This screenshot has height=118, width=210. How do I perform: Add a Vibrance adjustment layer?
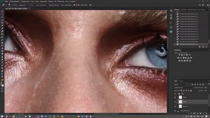pyautogui.click(x=190, y=55)
